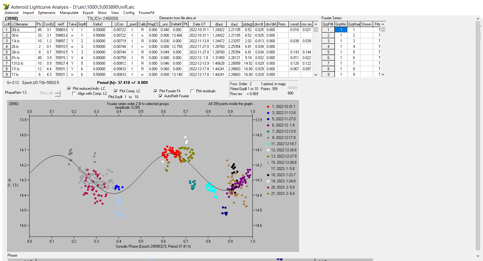The width and height of the screenshot is (483, 261).
Task: Click red legend dot for 2022-10-31.1
Action: pyautogui.click(x=268, y=107)
